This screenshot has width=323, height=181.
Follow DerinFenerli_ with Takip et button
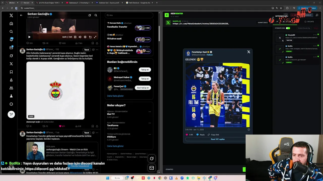click(x=145, y=70)
